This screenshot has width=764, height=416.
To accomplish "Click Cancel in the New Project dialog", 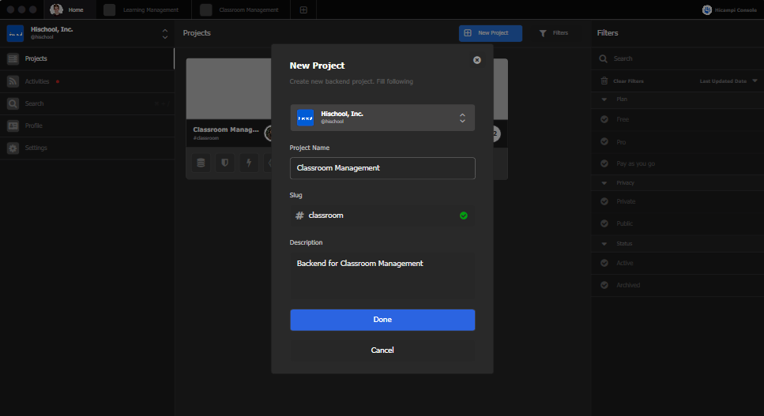I will (382, 350).
